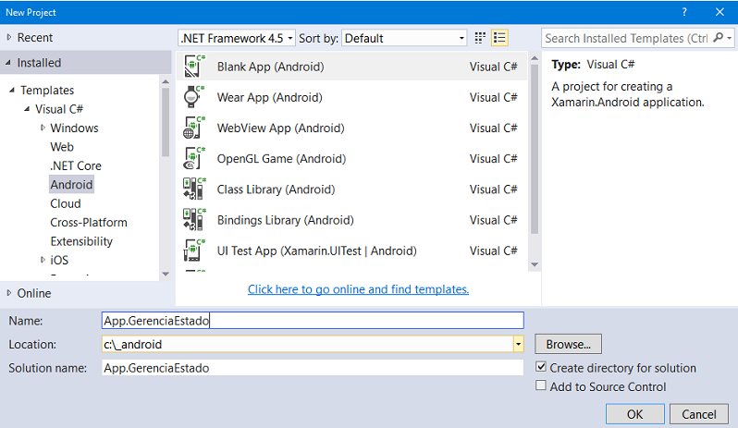Select the UI Test App template icon
This screenshot has width=738, height=428.
click(x=194, y=251)
